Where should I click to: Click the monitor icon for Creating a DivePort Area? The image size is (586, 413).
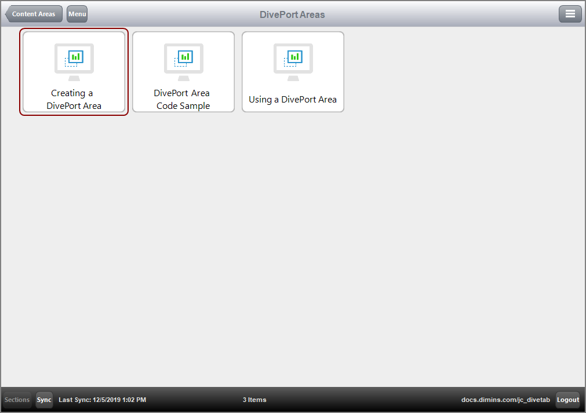(x=74, y=61)
